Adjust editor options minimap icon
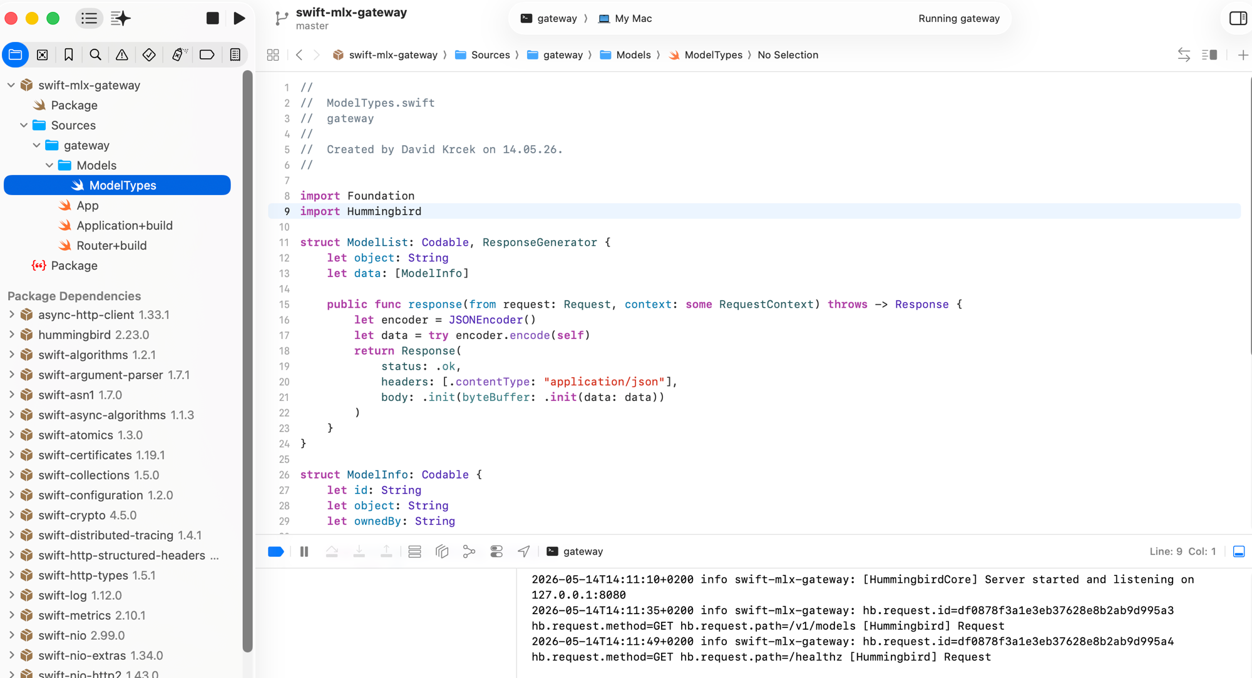Screen dimensions: 1252x678 pyautogui.click(x=1209, y=55)
